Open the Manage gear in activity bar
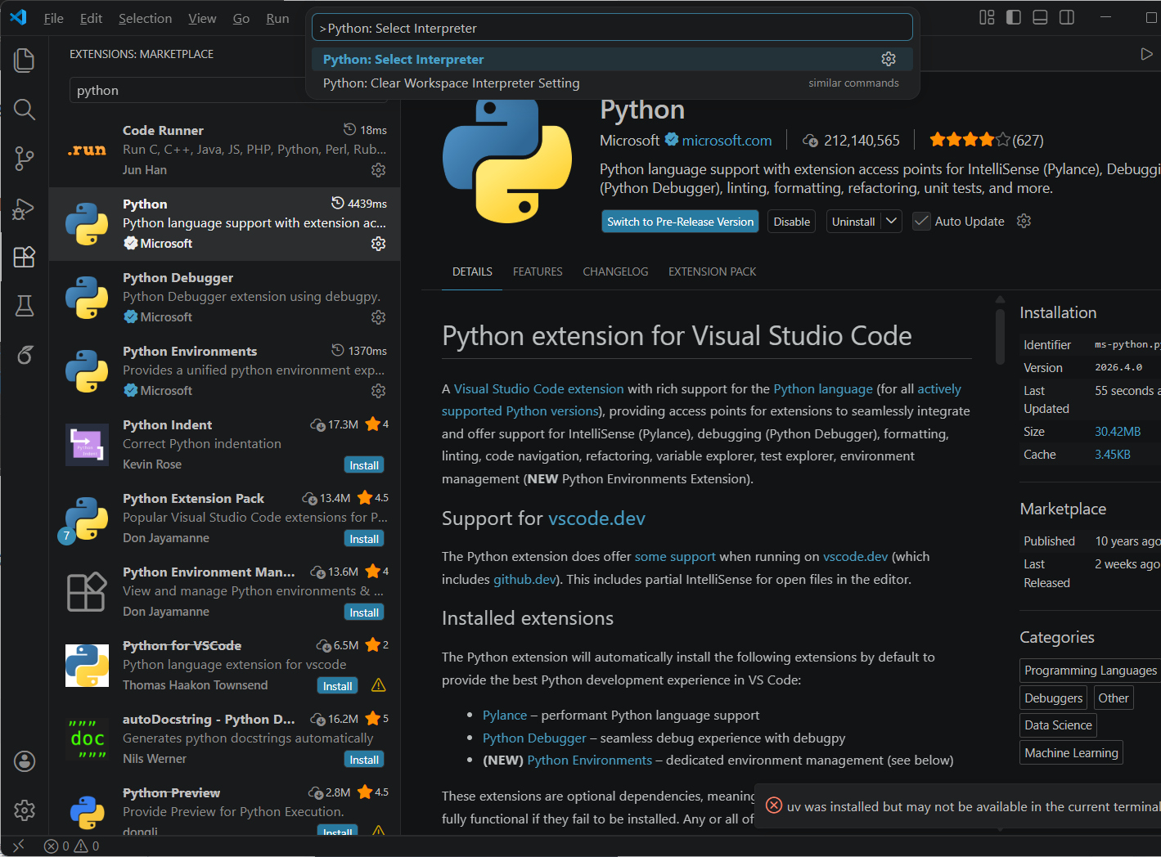The width and height of the screenshot is (1161, 857). point(25,810)
